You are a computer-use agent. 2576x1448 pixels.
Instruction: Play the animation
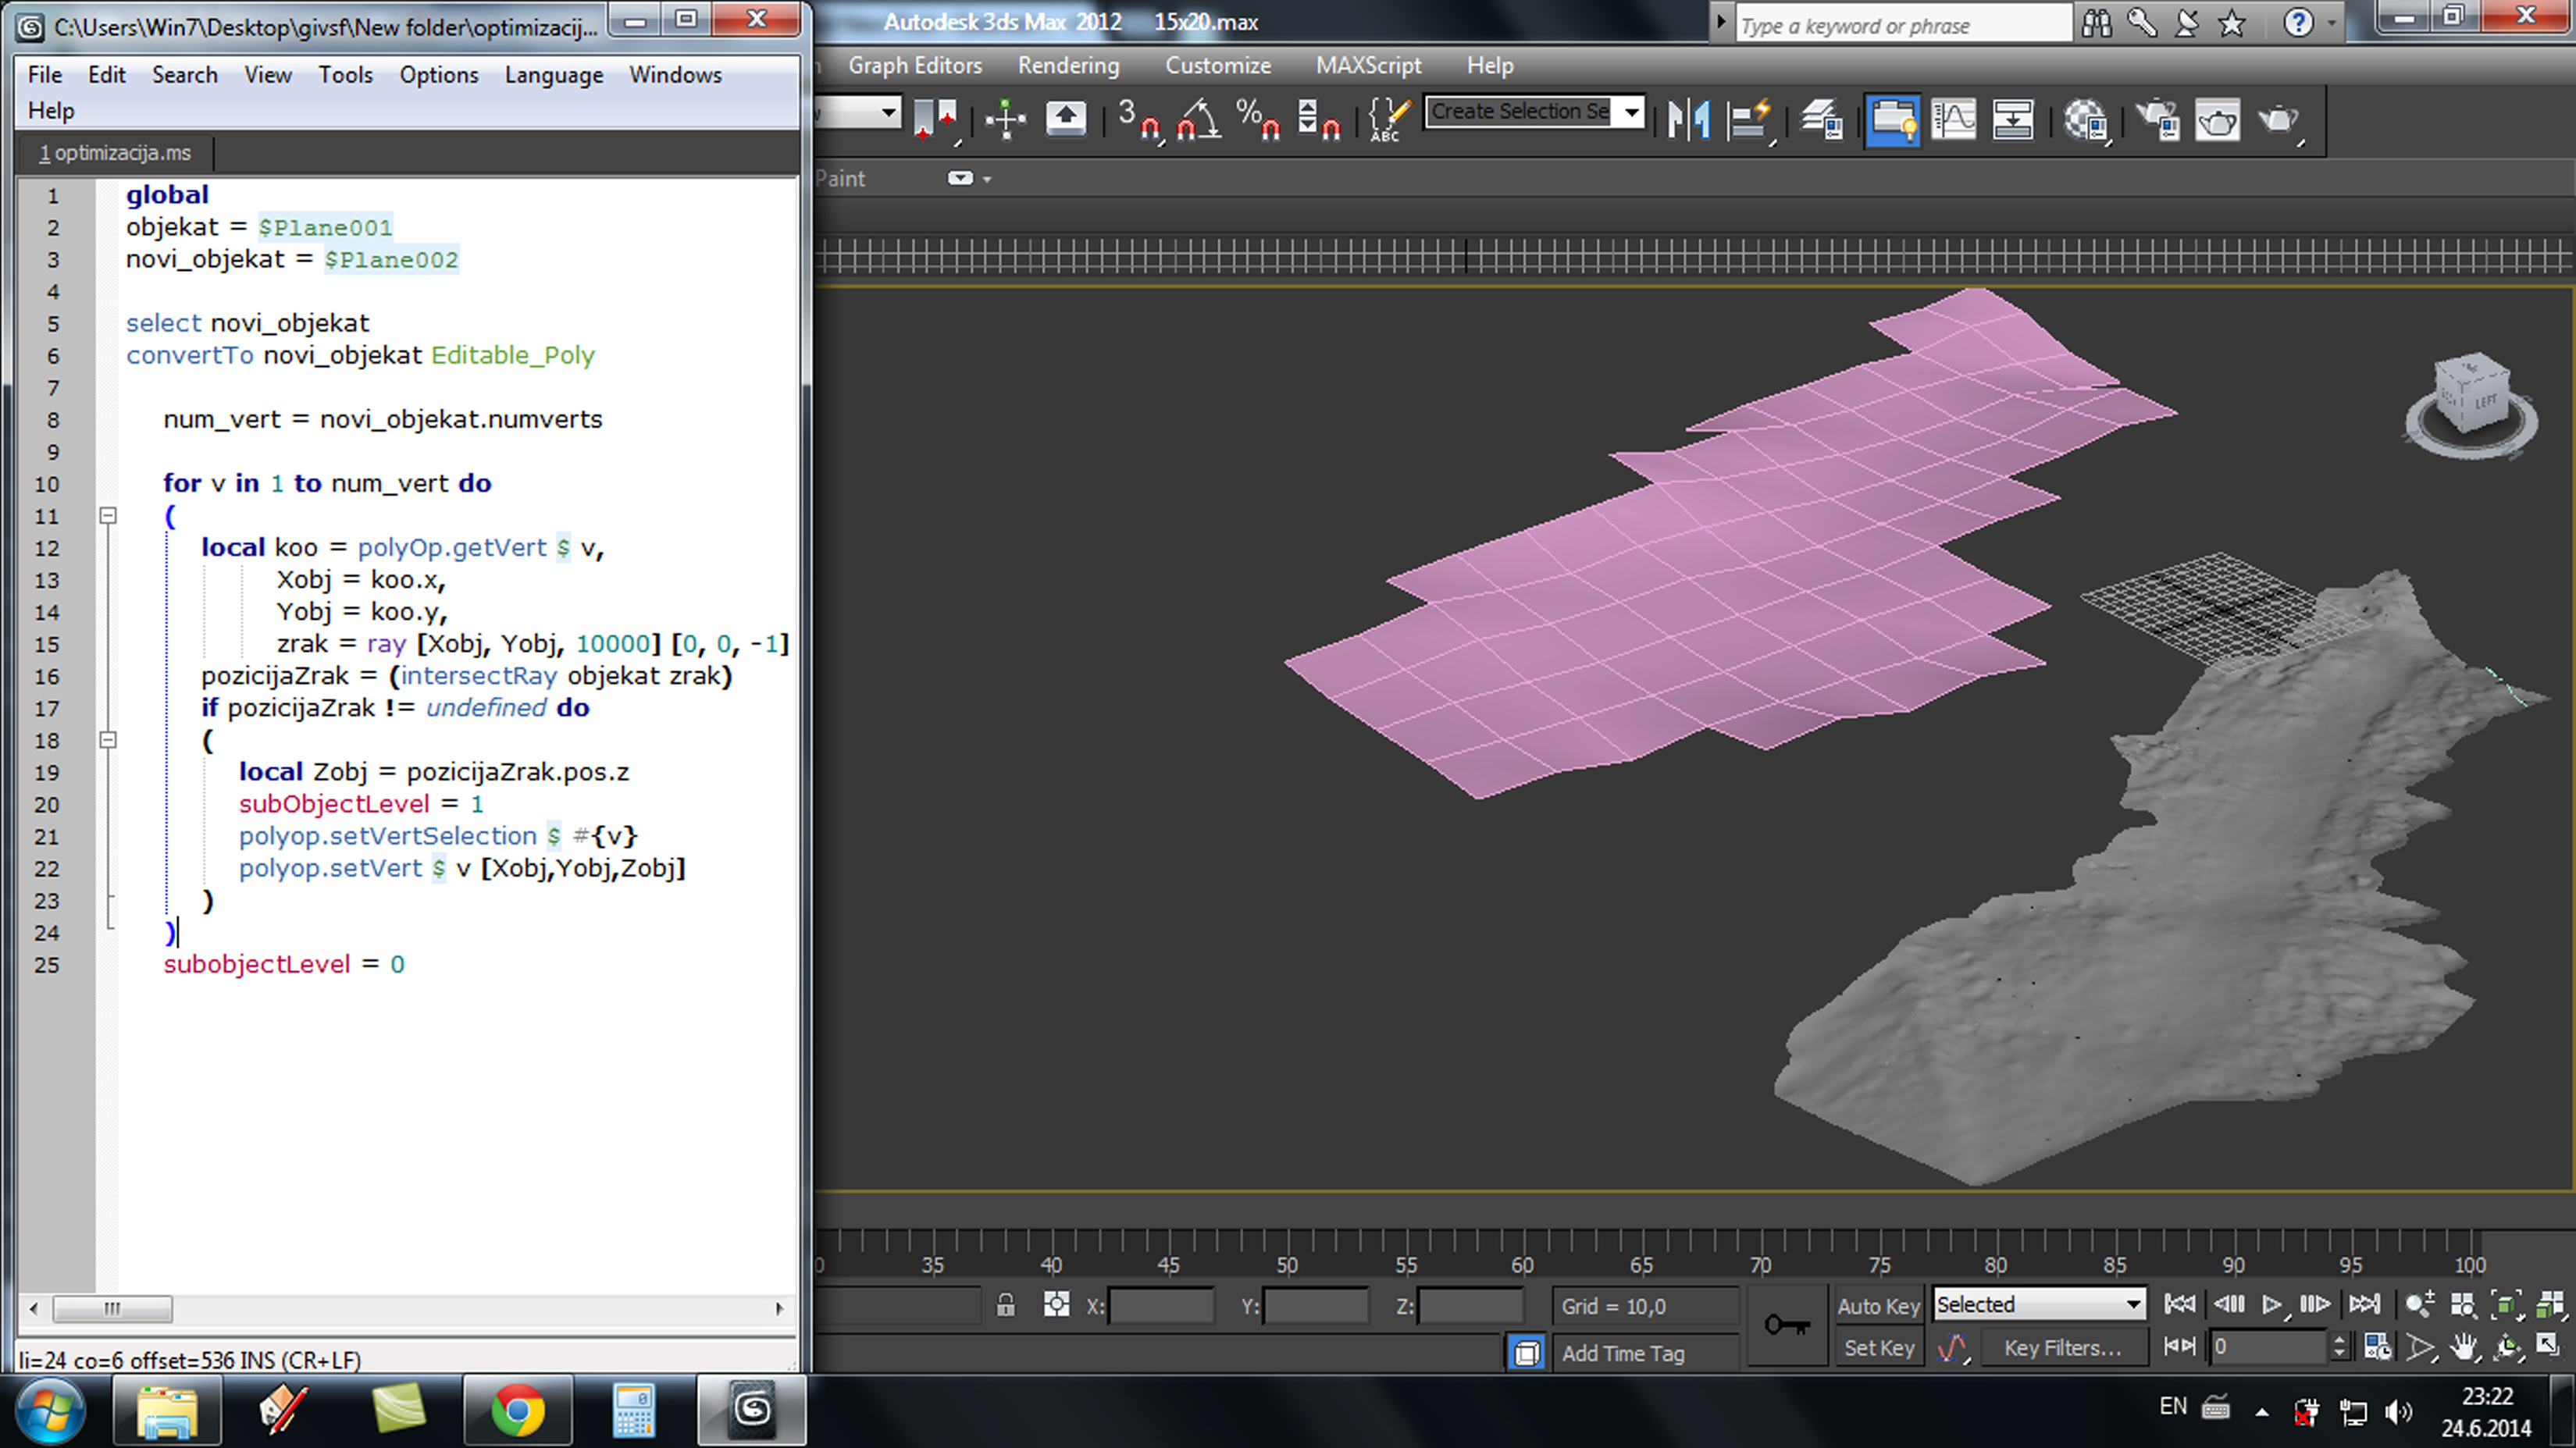coord(2272,1304)
